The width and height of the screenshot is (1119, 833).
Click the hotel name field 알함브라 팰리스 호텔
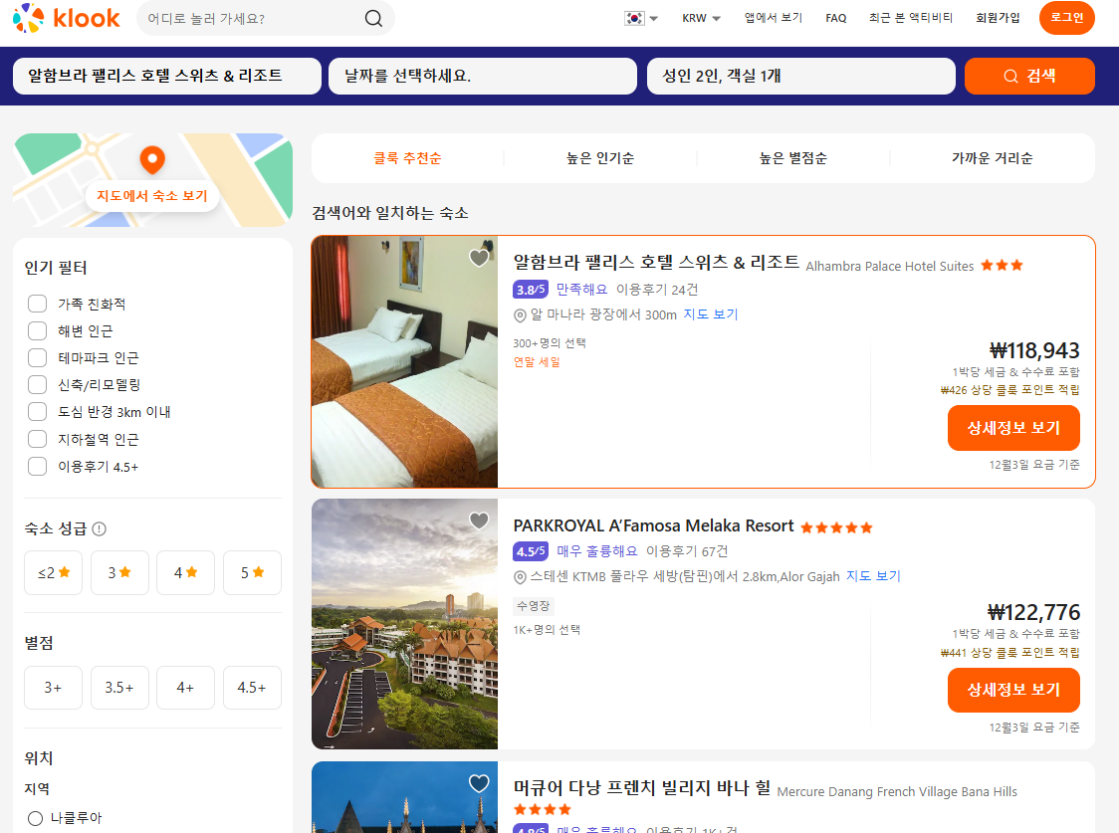[x=167, y=76]
